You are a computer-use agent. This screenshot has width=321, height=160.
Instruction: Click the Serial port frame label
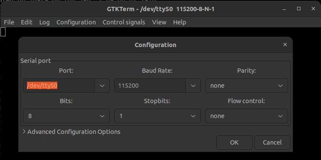[x=35, y=61]
